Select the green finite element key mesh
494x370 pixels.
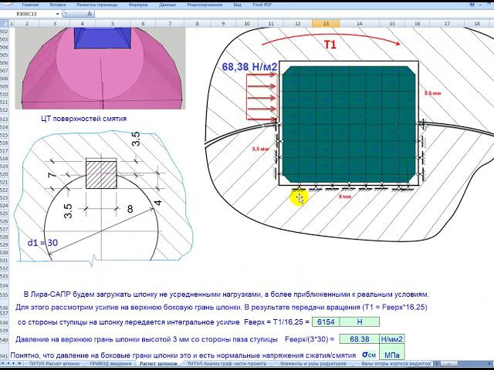[x=349, y=125]
